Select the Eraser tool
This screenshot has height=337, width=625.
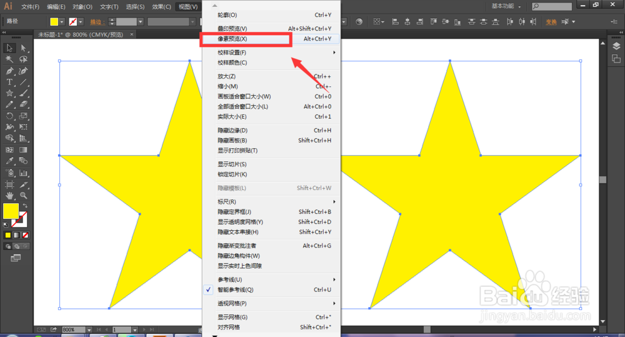(x=24, y=104)
